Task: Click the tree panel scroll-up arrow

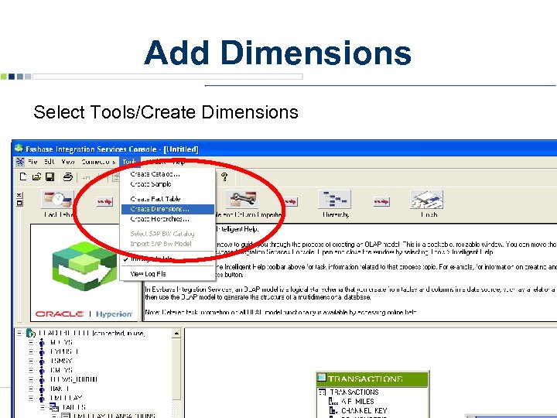Action: point(176,334)
